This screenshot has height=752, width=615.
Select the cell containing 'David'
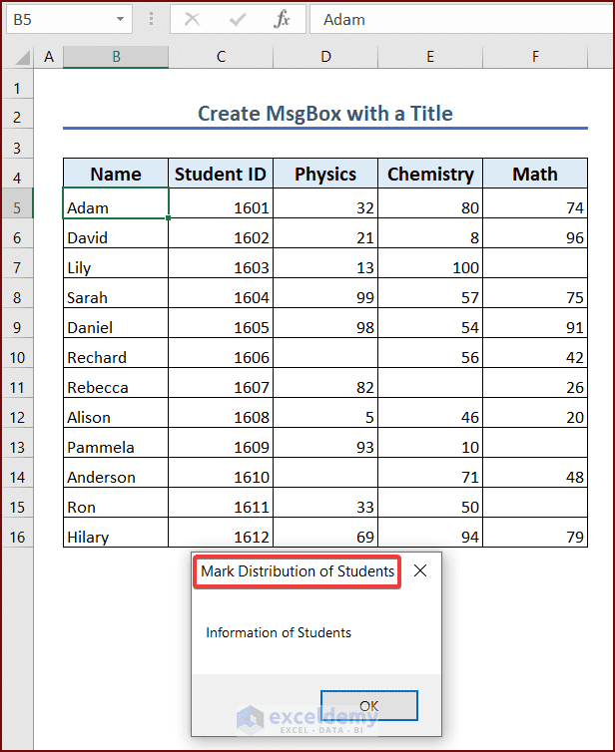(x=116, y=233)
